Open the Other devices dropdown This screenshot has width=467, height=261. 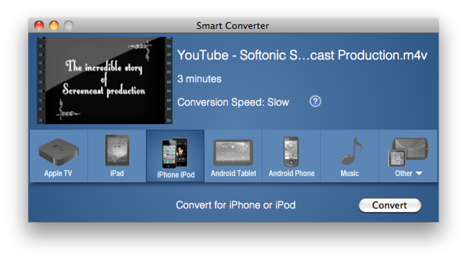[408, 156]
